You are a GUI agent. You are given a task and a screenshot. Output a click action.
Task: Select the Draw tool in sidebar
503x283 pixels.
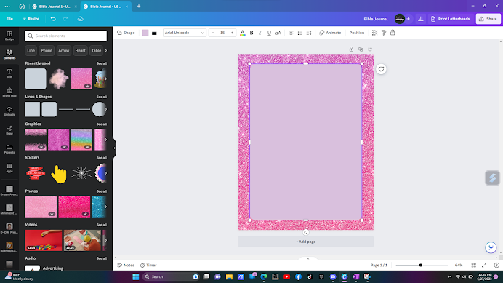(9, 130)
